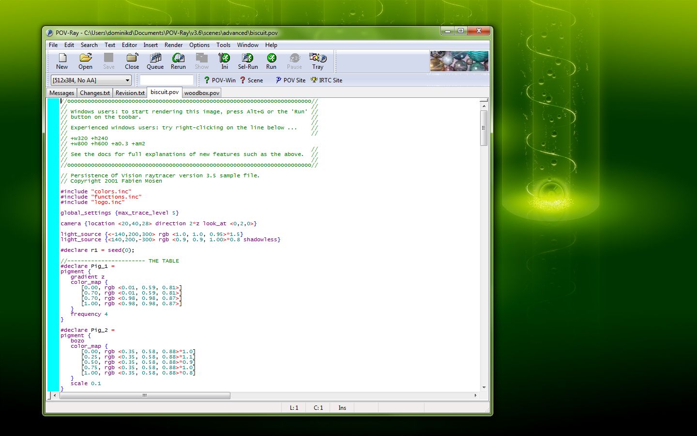The height and width of the screenshot is (436, 697).
Task: Click the '#declare Pig_2 =' line
Action: coord(88,330)
